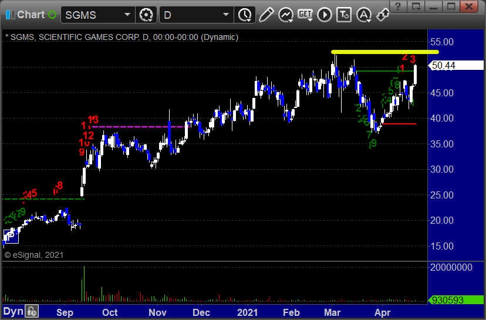Minimize the chart window
486x320 pixels.
pos(434,6)
